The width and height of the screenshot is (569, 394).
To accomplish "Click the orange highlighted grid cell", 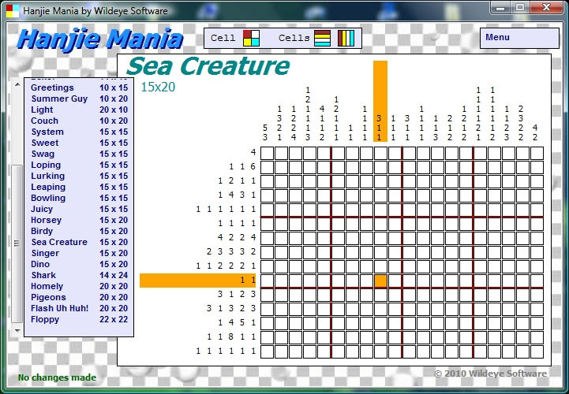I will [380, 281].
